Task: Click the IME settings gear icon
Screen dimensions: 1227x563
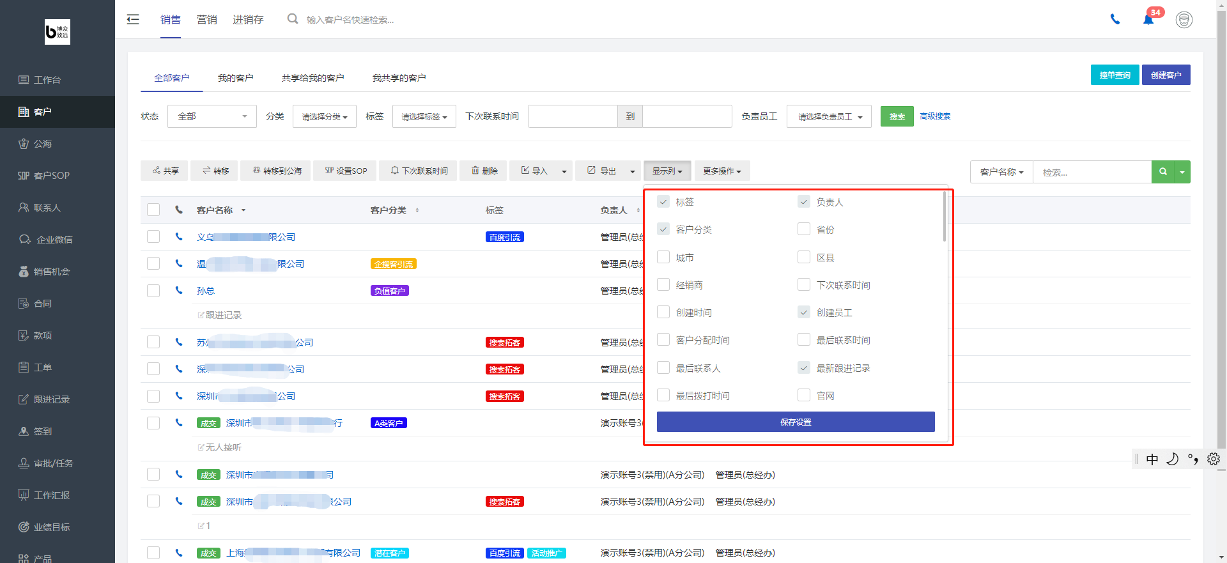Action: (x=1214, y=459)
